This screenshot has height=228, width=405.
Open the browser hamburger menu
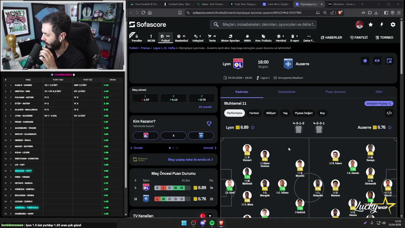(x=399, y=13)
